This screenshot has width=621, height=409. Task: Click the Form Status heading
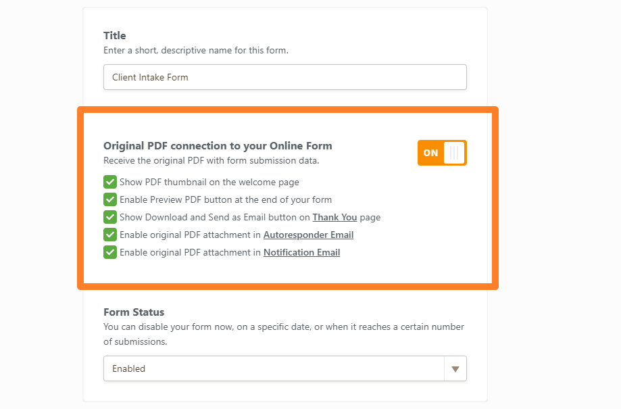click(134, 312)
